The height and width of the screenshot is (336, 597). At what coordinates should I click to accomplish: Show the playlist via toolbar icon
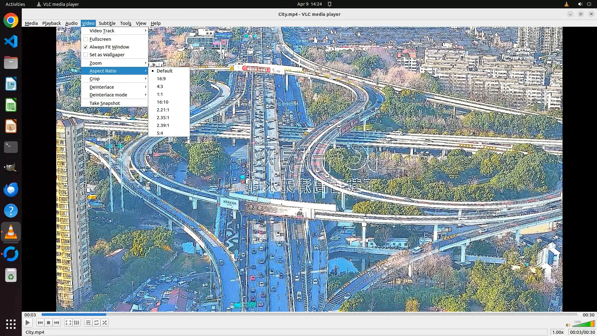coord(88,323)
